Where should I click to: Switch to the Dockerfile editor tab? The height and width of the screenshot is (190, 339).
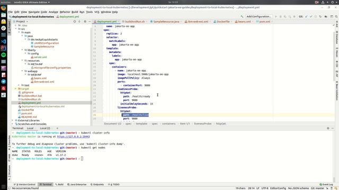pos(223,22)
